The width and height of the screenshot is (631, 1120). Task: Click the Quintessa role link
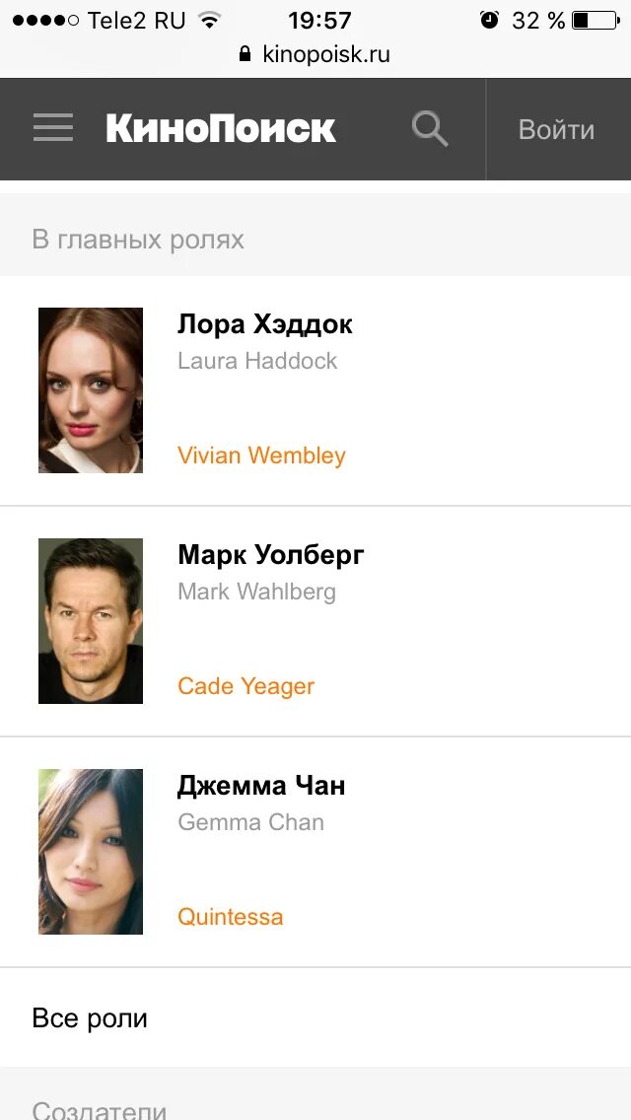pyautogui.click(x=230, y=917)
